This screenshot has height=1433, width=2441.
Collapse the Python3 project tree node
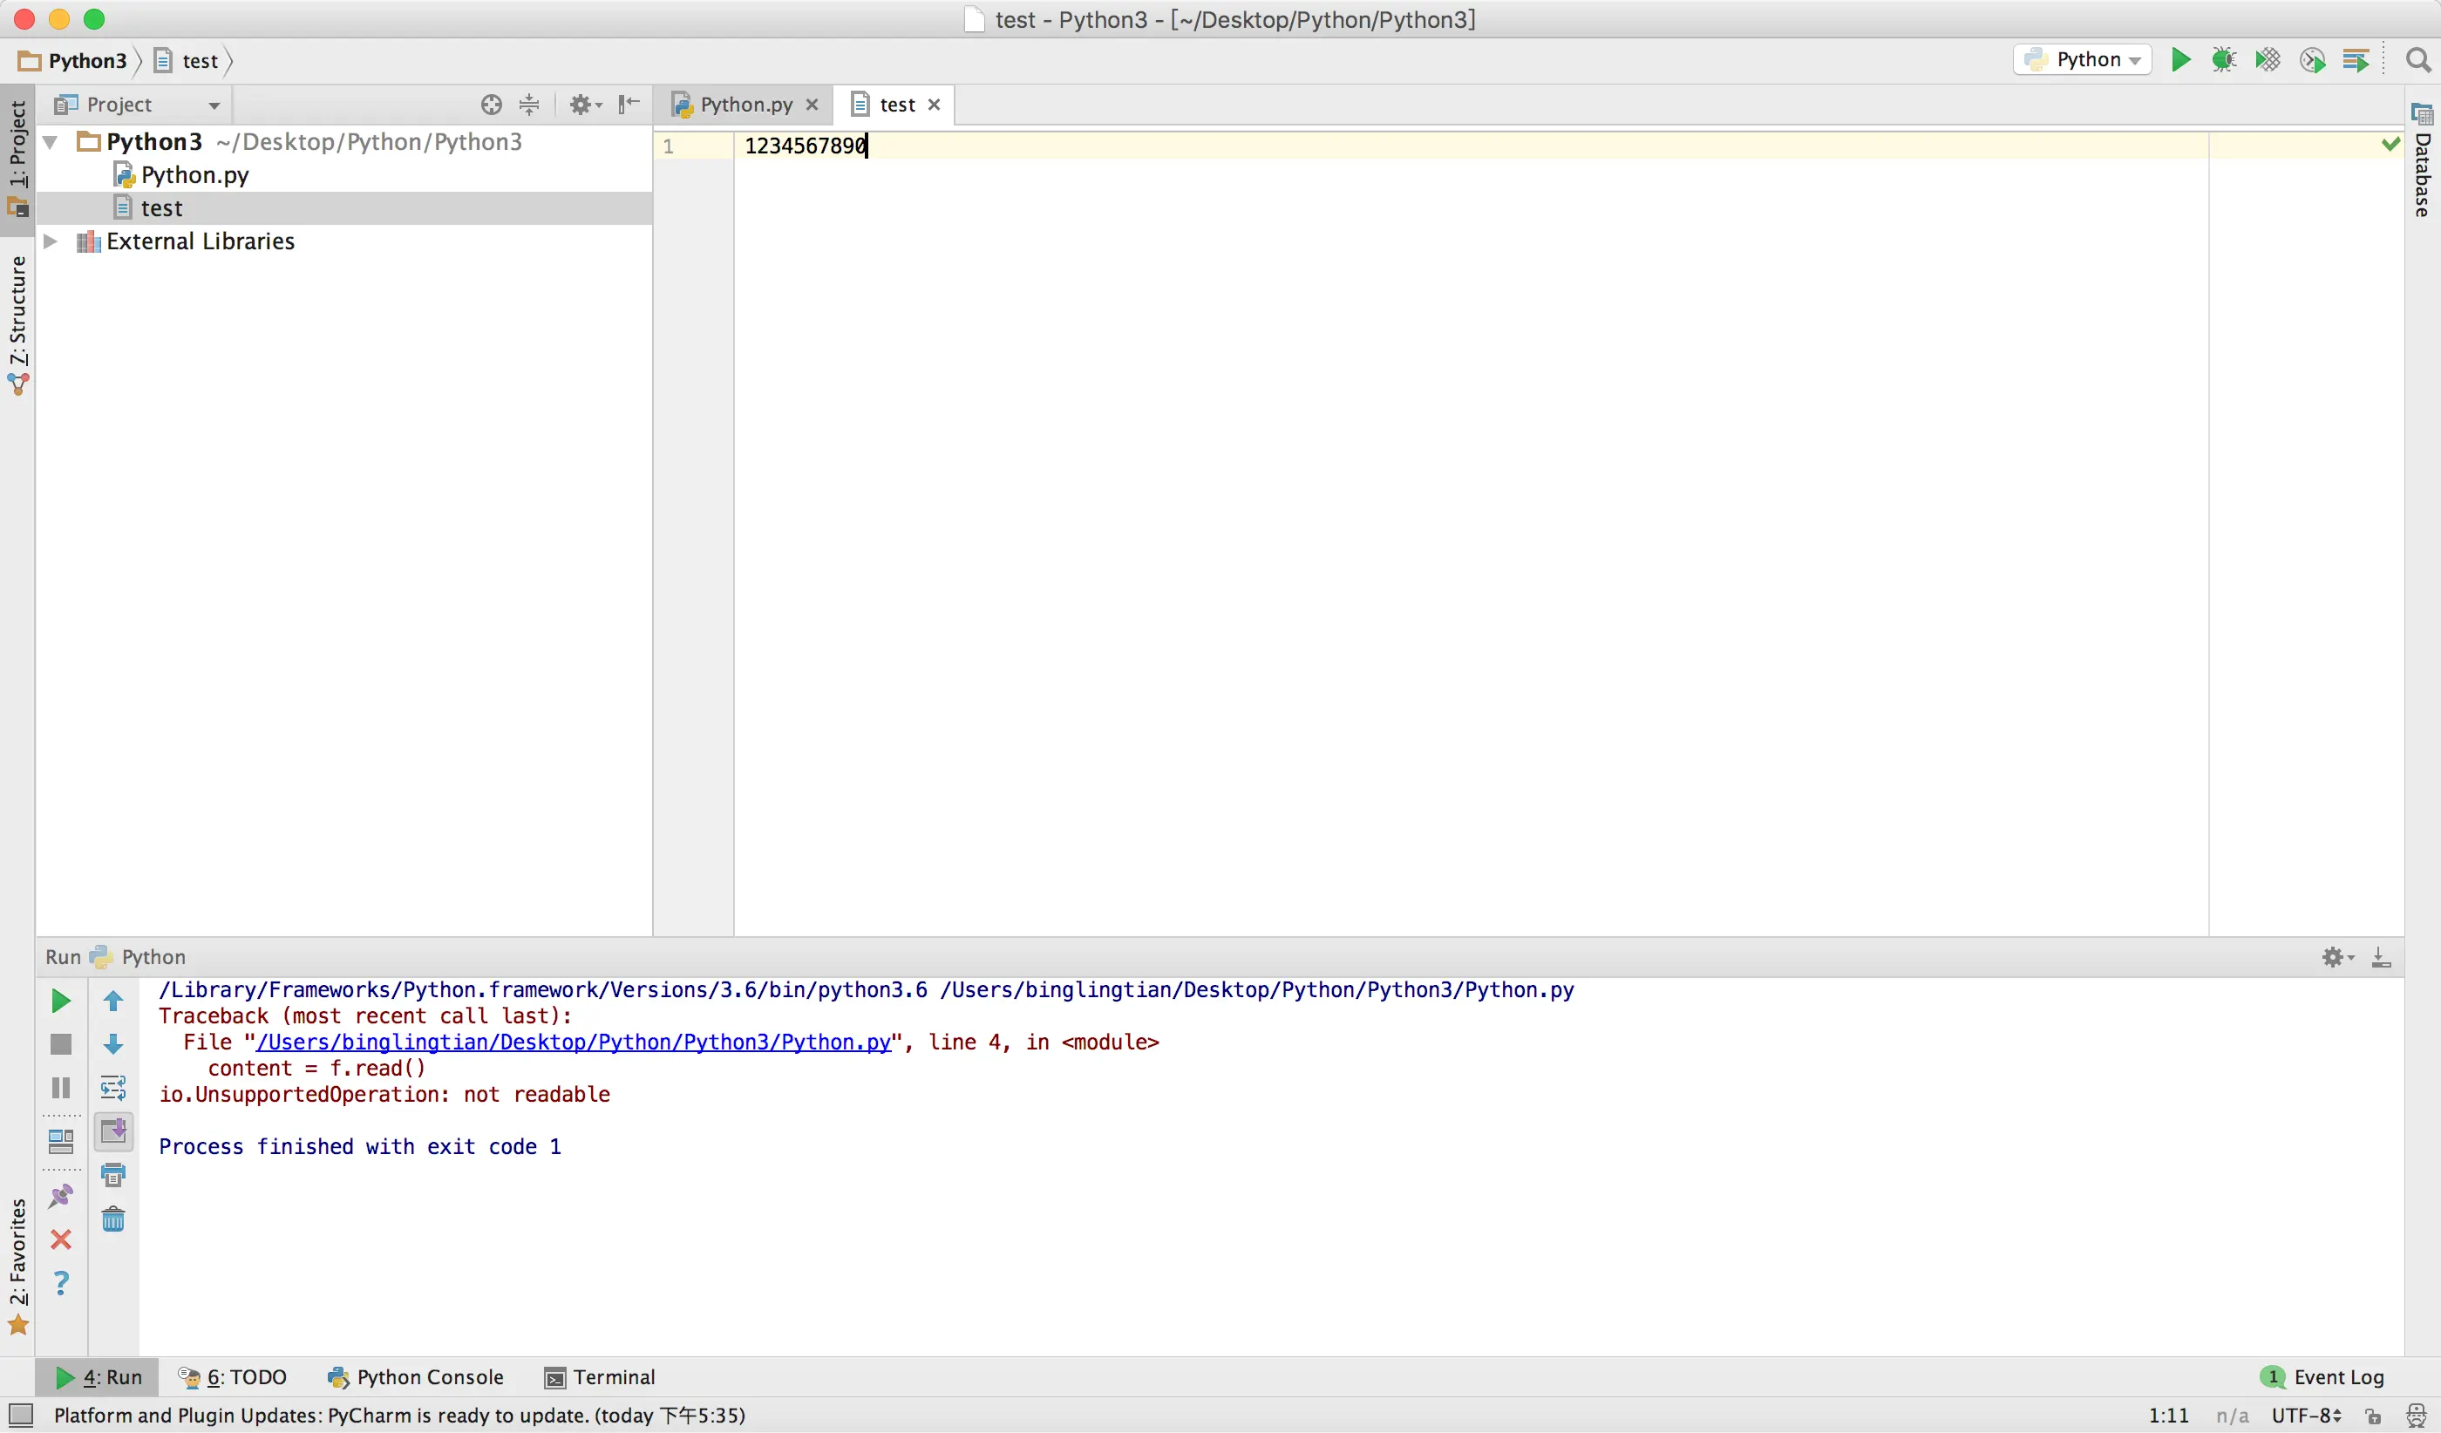(x=51, y=142)
